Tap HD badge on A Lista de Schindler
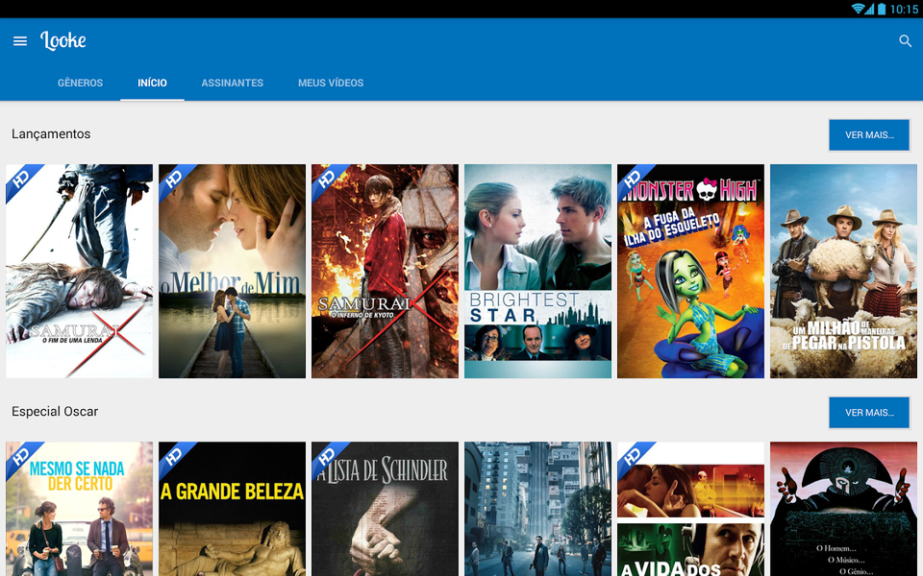 pyautogui.click(x=326, y=456)
